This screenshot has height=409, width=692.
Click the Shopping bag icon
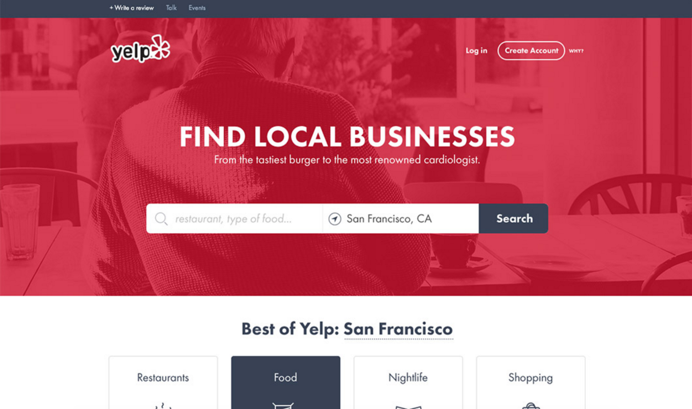[530, 406]
